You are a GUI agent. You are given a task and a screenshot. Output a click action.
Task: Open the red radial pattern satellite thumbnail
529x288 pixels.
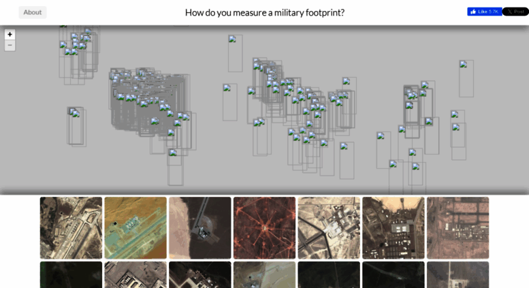coord(264,228)
